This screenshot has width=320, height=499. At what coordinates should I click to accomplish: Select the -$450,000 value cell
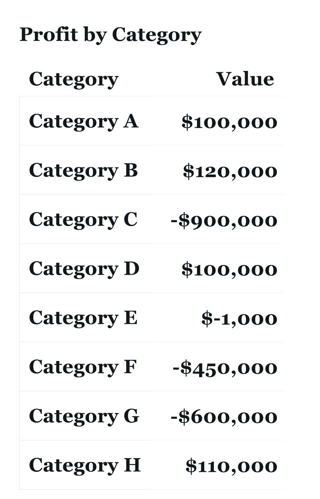pyautogui.click(x=225, y=368)
